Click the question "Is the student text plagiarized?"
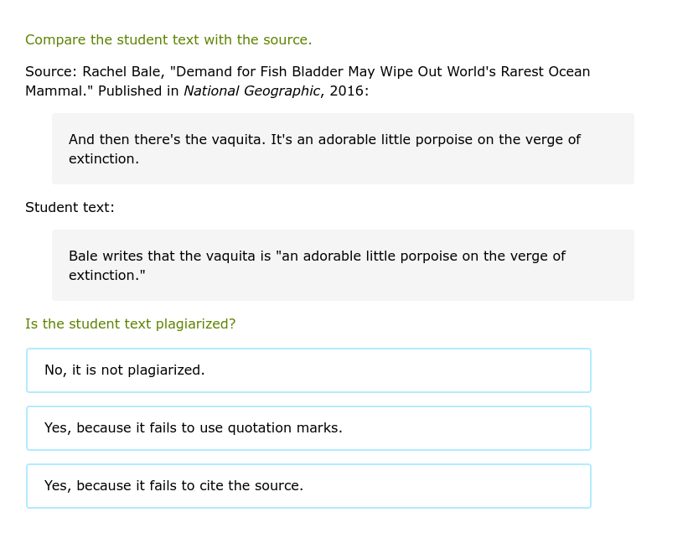This screenshot has height=533, width=693. click(x=131, y=323)
